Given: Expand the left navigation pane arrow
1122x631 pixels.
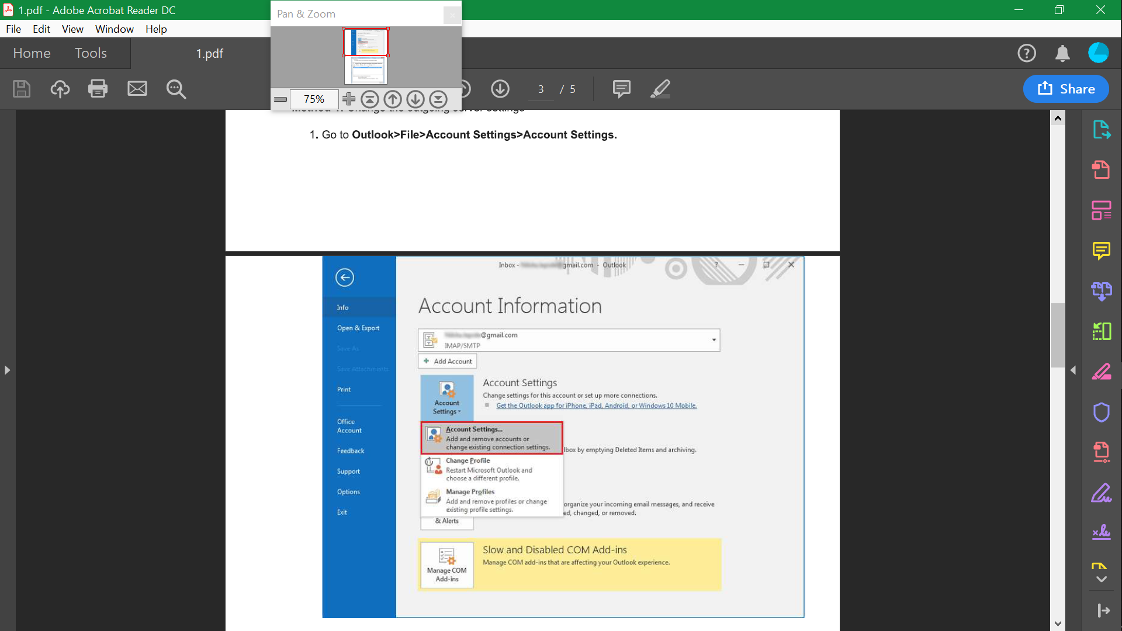Looking at the screenshot, I should 7,370.
